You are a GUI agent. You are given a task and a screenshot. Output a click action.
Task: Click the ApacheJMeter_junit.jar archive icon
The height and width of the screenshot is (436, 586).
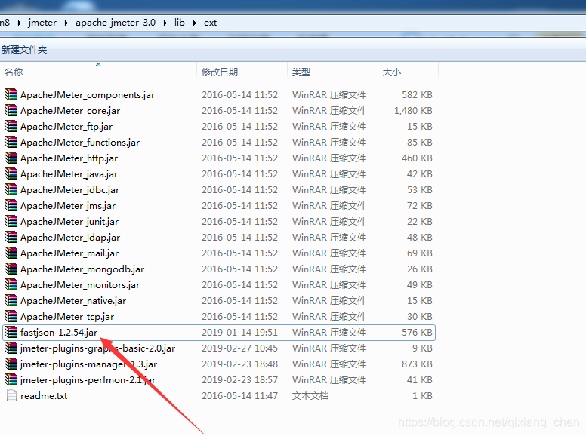11,221
